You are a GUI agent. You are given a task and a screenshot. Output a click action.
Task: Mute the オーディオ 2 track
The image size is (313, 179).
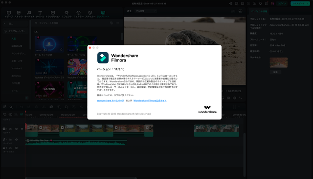click(16, 148)
